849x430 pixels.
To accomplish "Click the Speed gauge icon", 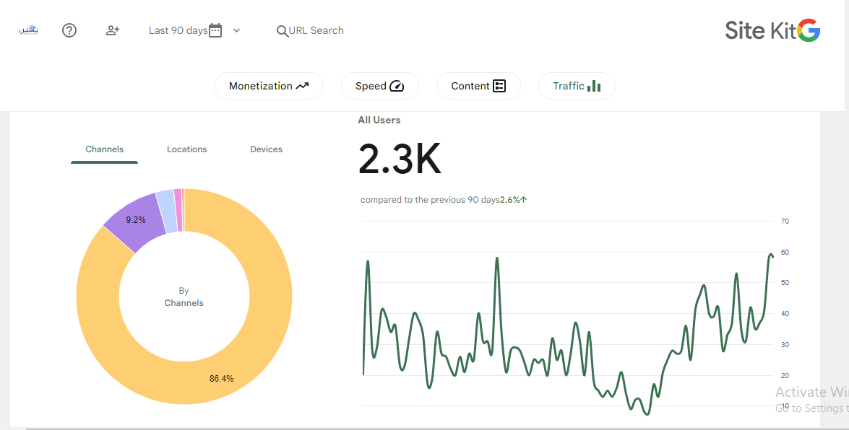I will click(397, 86).
